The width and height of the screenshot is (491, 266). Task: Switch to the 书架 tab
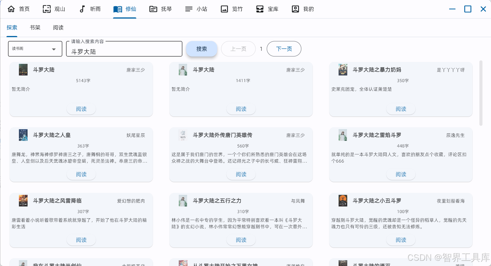point(35,28)
